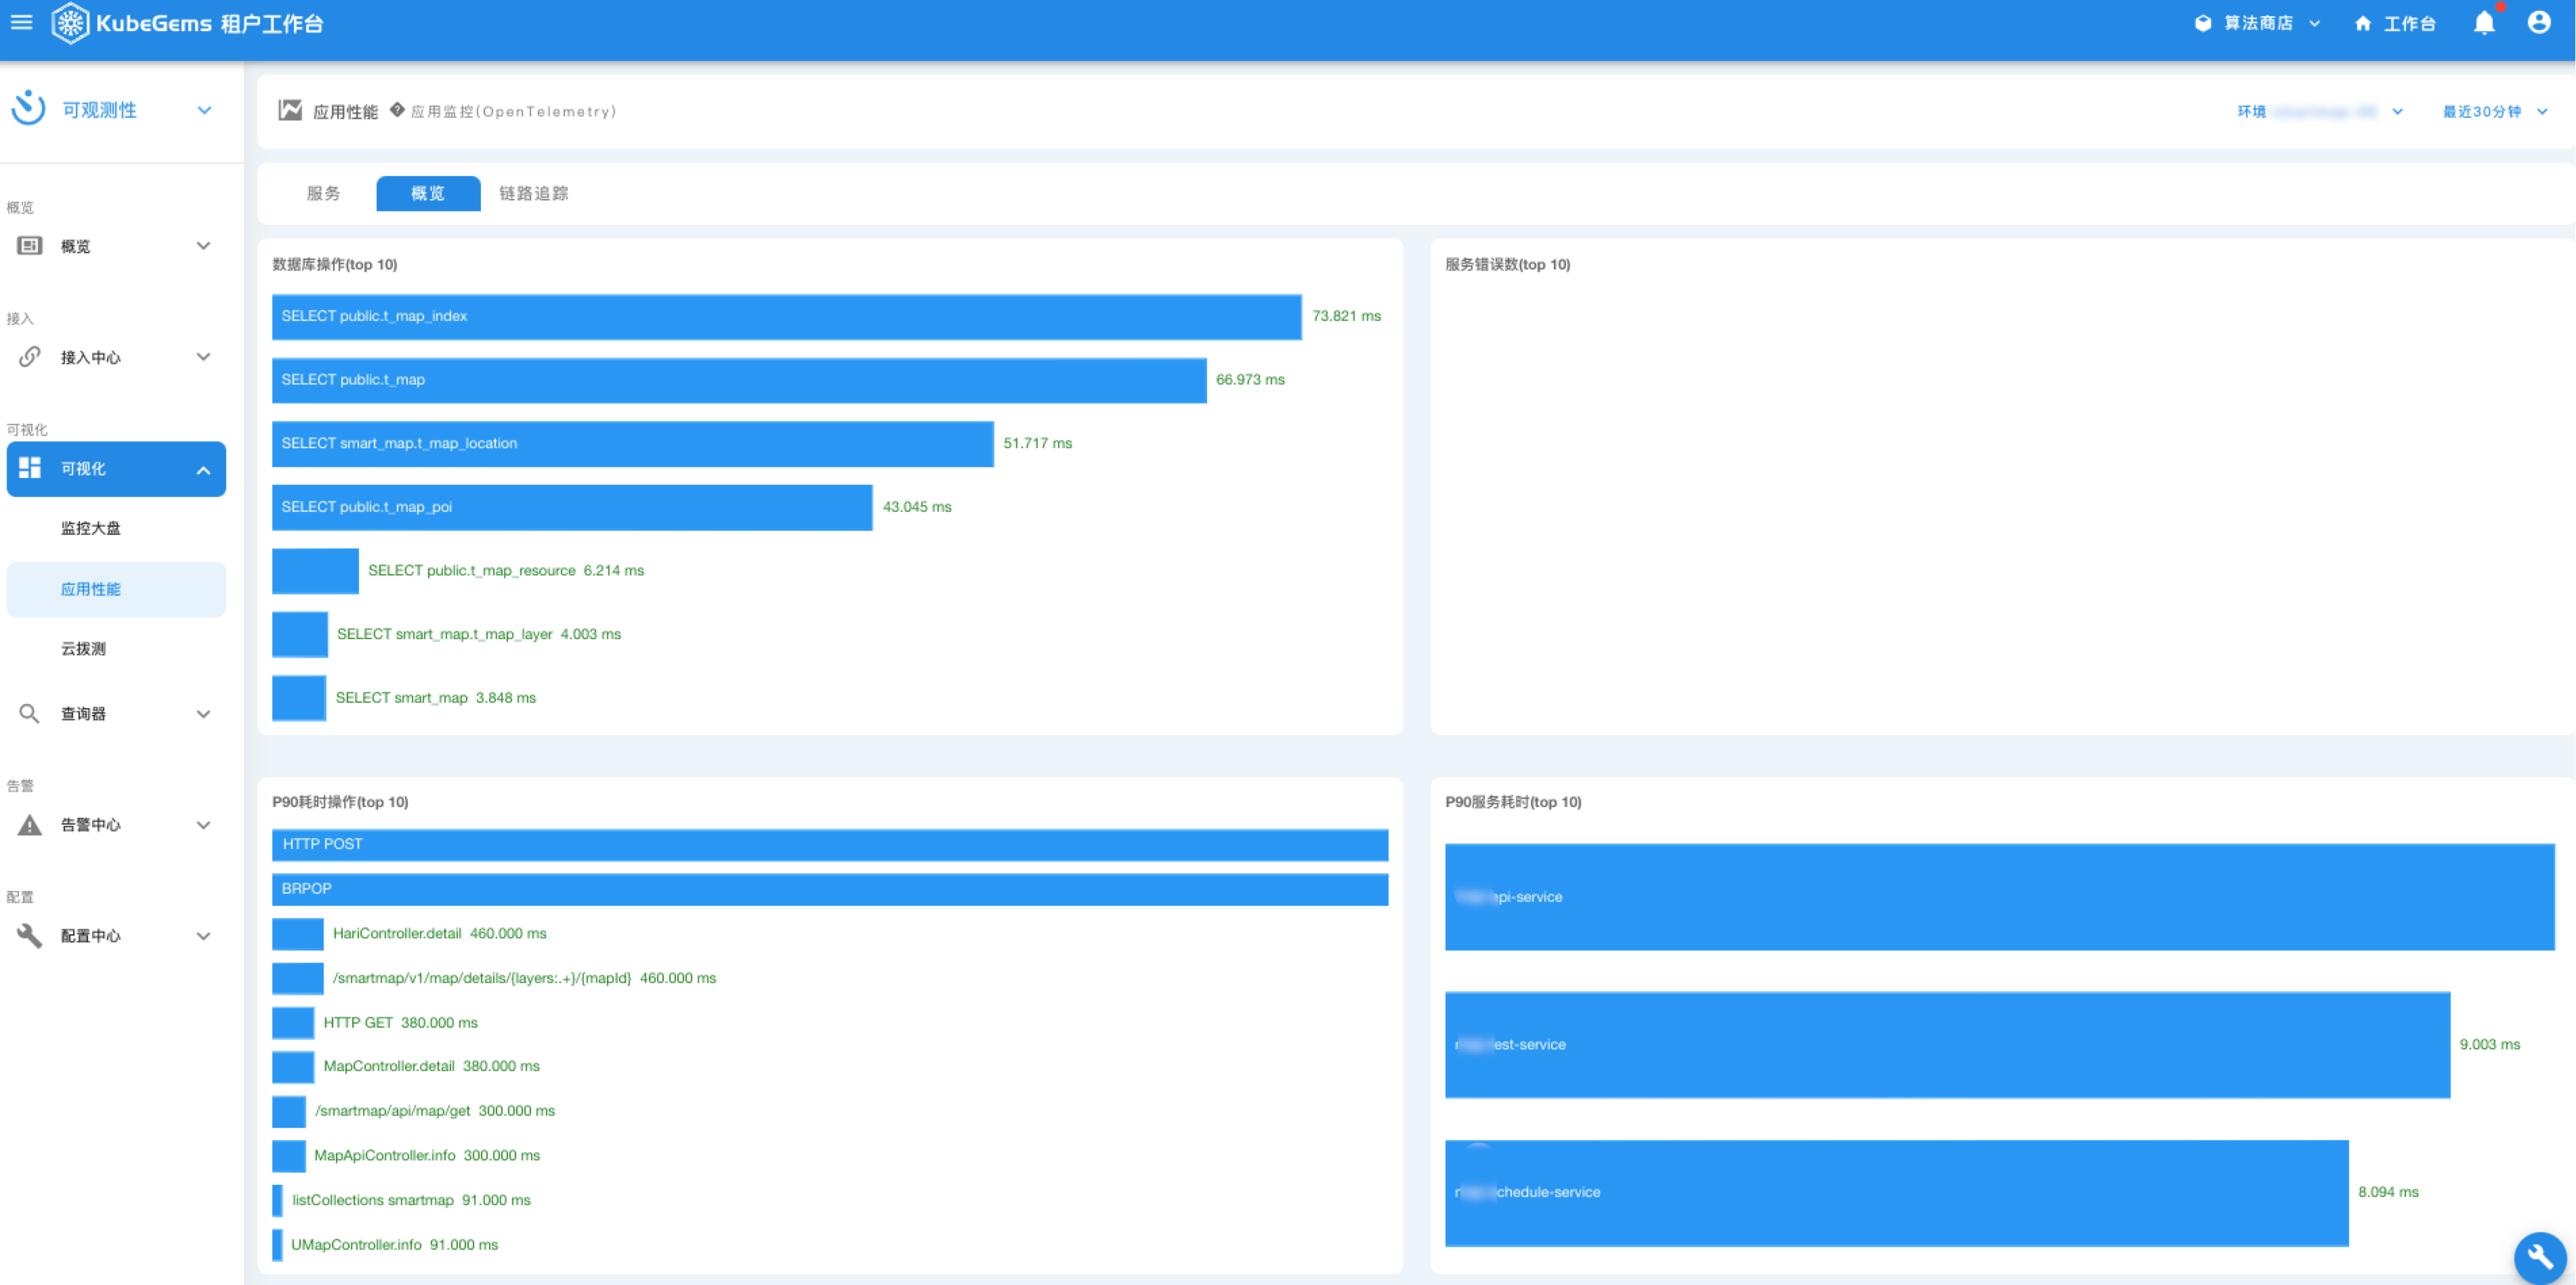Viewport: 2576px width, 1285px height.
Task: Click the overview sidebar icon
Action: point(30,246)
